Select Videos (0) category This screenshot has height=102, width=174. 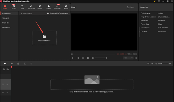pyautogui.click(x=6, y=18)
